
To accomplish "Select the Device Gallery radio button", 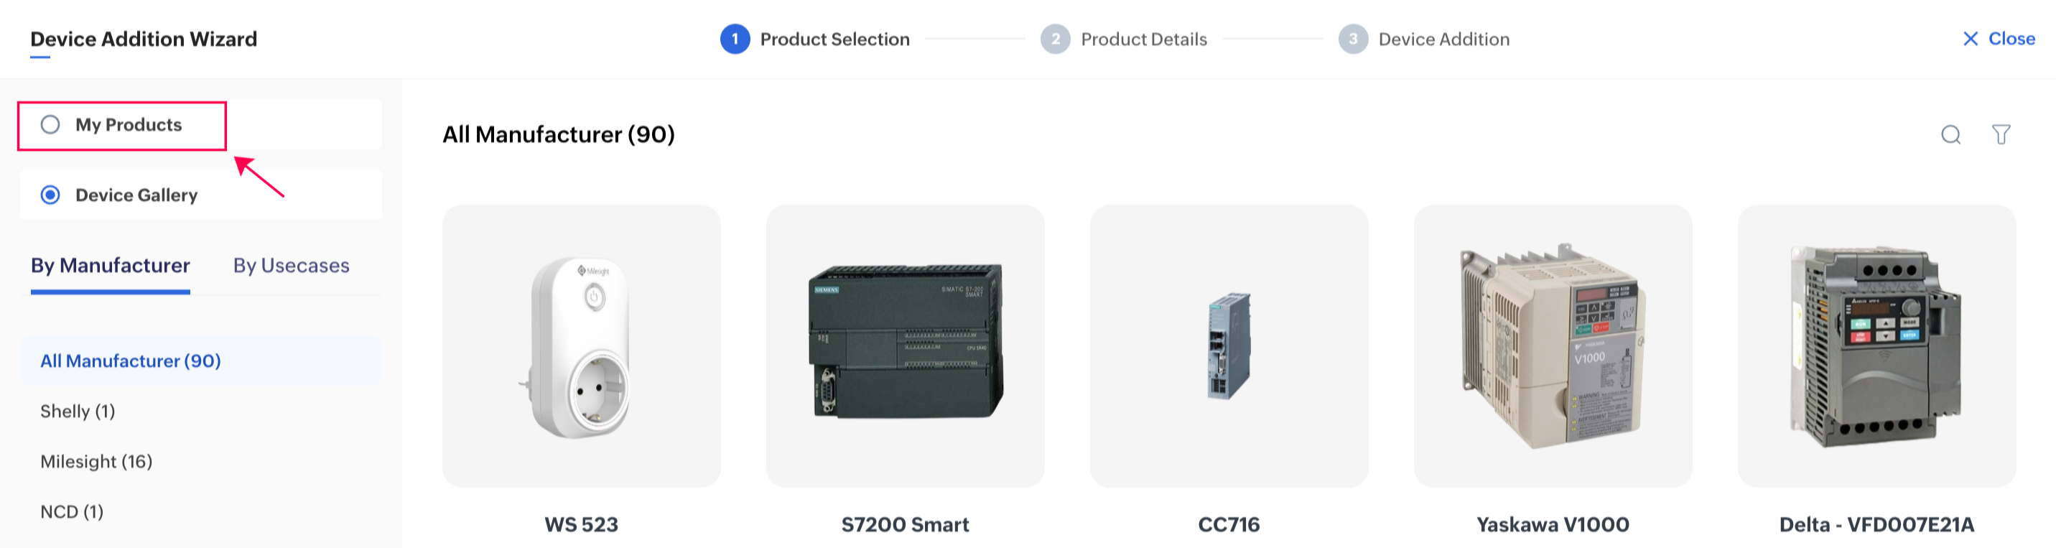I will click(x=50, y=195).
